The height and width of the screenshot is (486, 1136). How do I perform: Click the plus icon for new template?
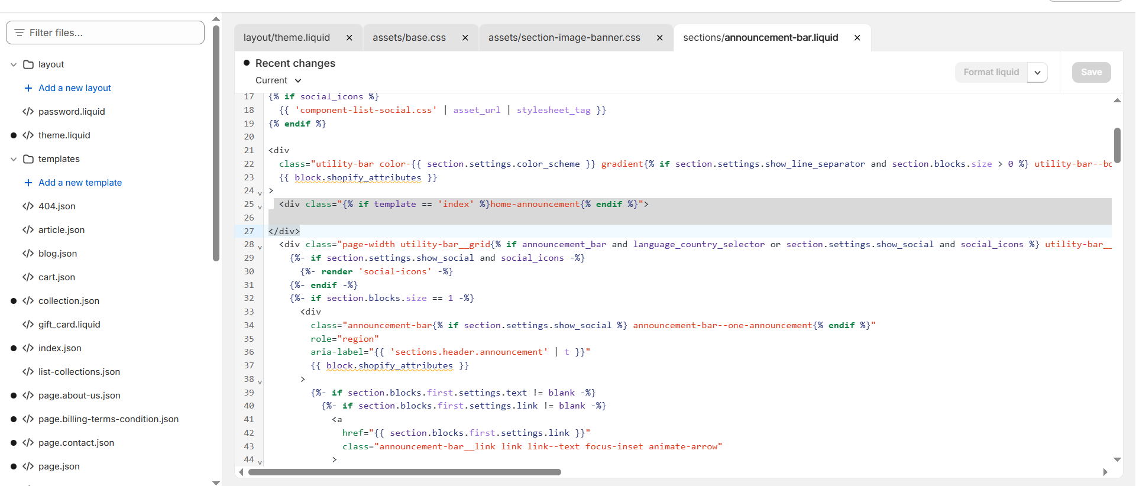pyautogui.click(x=28, y=183)
